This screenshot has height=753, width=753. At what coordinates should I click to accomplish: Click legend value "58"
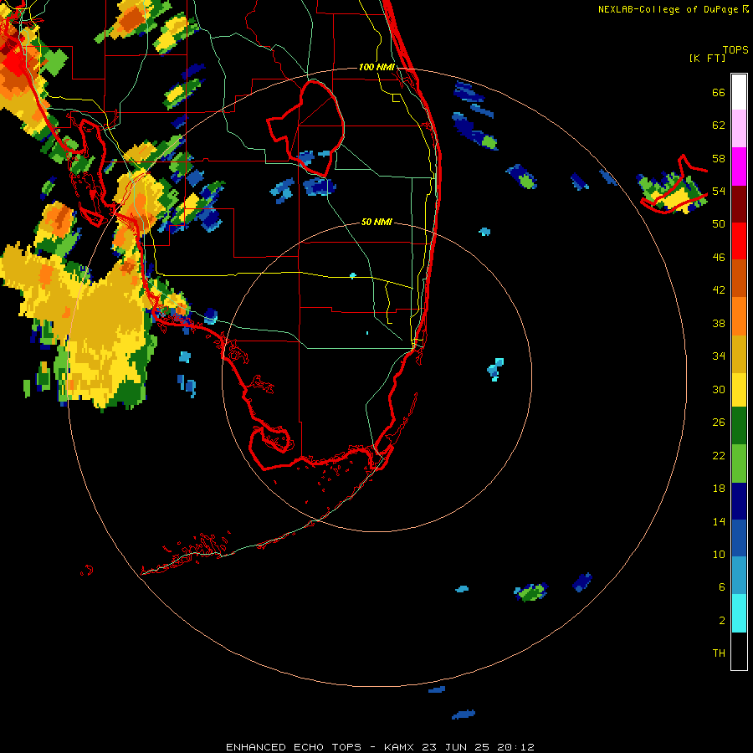tap(719, 158)
